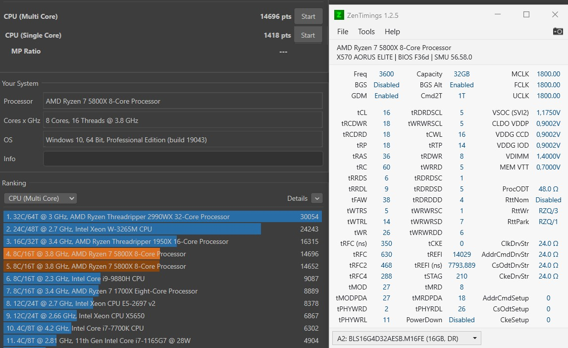Screen dimensions: 568x348
Task: Start the CPU Single Core benchmark
Action: coord(309,35)
